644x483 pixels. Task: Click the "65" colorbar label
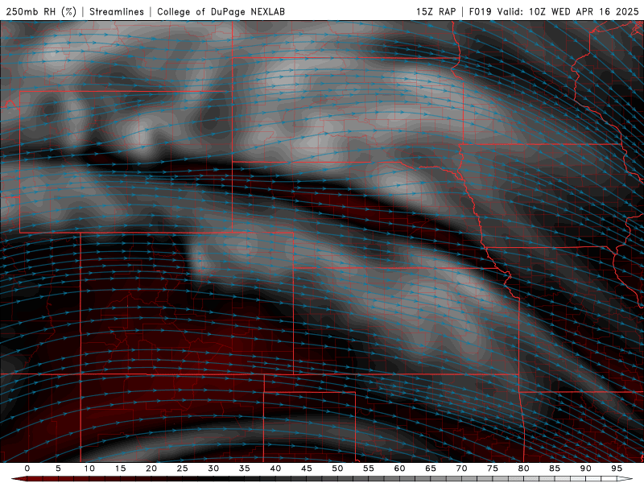431,469
